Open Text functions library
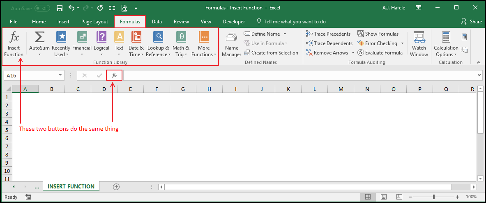 coord(119,44)
